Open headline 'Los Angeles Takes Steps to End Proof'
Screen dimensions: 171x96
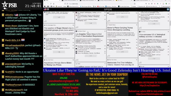coord(90,35)
